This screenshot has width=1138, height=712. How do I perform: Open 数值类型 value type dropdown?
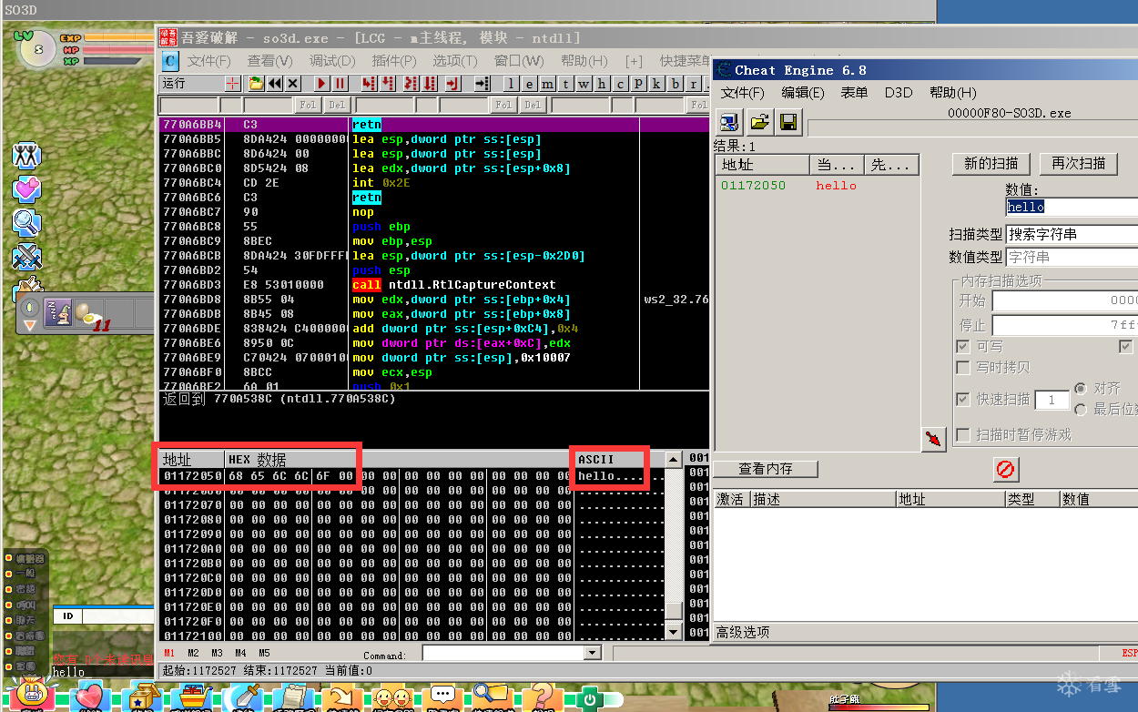(x=1072, y=258)
